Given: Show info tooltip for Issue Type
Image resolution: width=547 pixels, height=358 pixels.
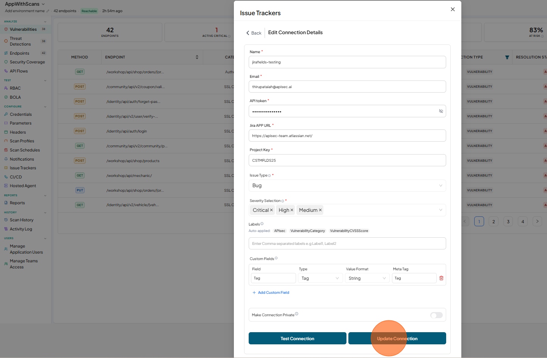Looking at the screenshot, I should coord(270,175).
